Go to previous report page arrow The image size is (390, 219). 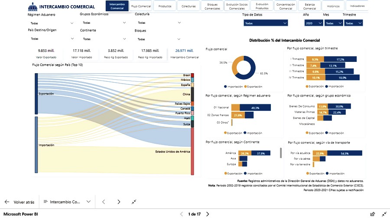click(104, 202)
